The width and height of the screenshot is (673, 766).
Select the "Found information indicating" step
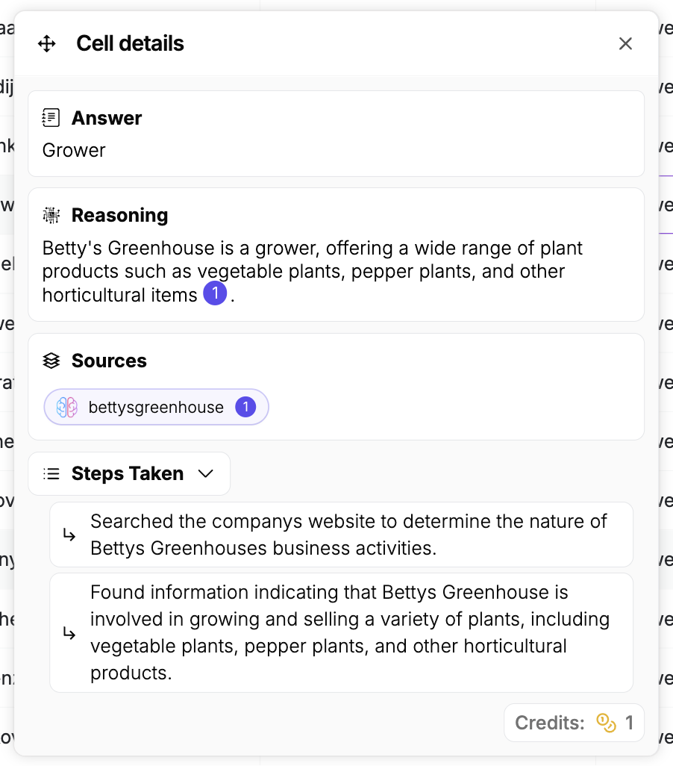350,632
